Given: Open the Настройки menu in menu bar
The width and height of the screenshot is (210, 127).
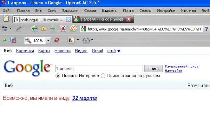Looking at the screenshot, I should coord(166,10).
